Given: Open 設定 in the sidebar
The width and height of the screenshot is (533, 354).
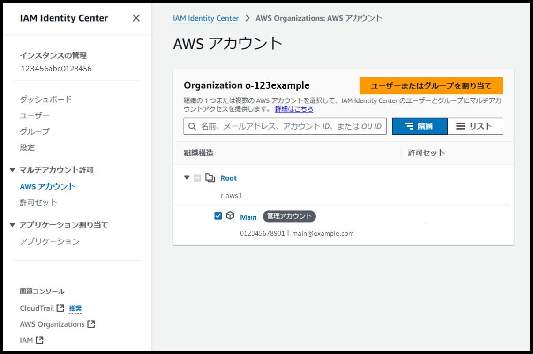Looking at the screenshot, I should 27,147.
